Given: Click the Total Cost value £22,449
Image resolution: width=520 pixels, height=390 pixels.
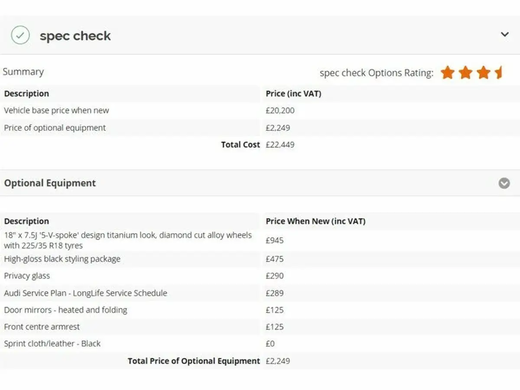Looking at the screenshot, I should tap(280, 145).
